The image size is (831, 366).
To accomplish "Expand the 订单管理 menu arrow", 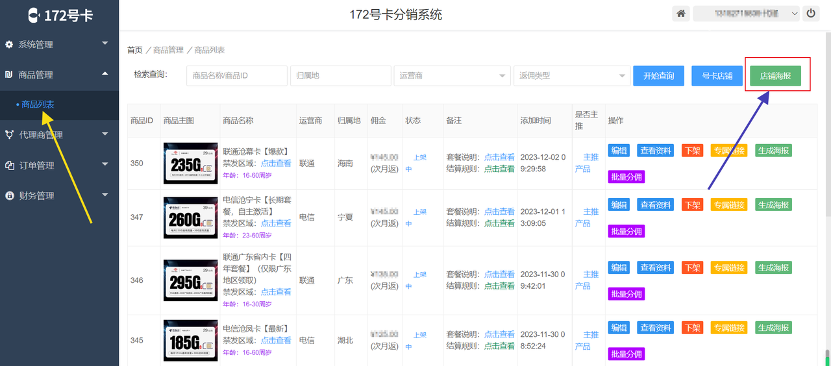I will tap(105, 164).
